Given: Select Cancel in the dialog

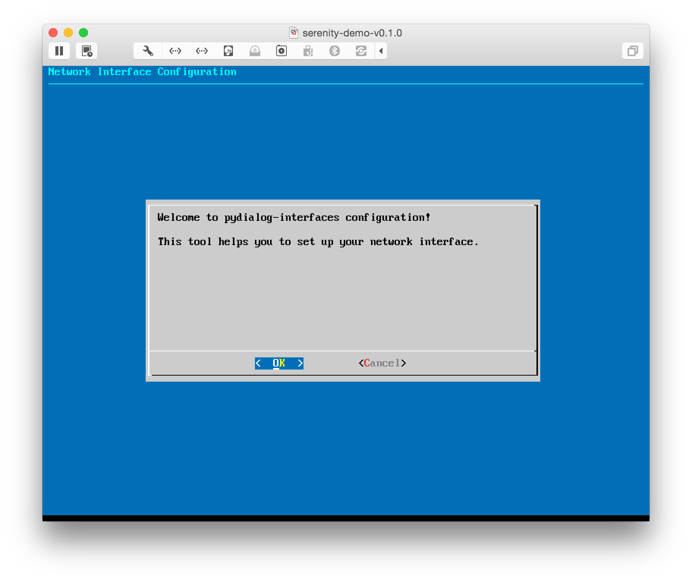Looking at the screenshot, I should pos(382,363).
